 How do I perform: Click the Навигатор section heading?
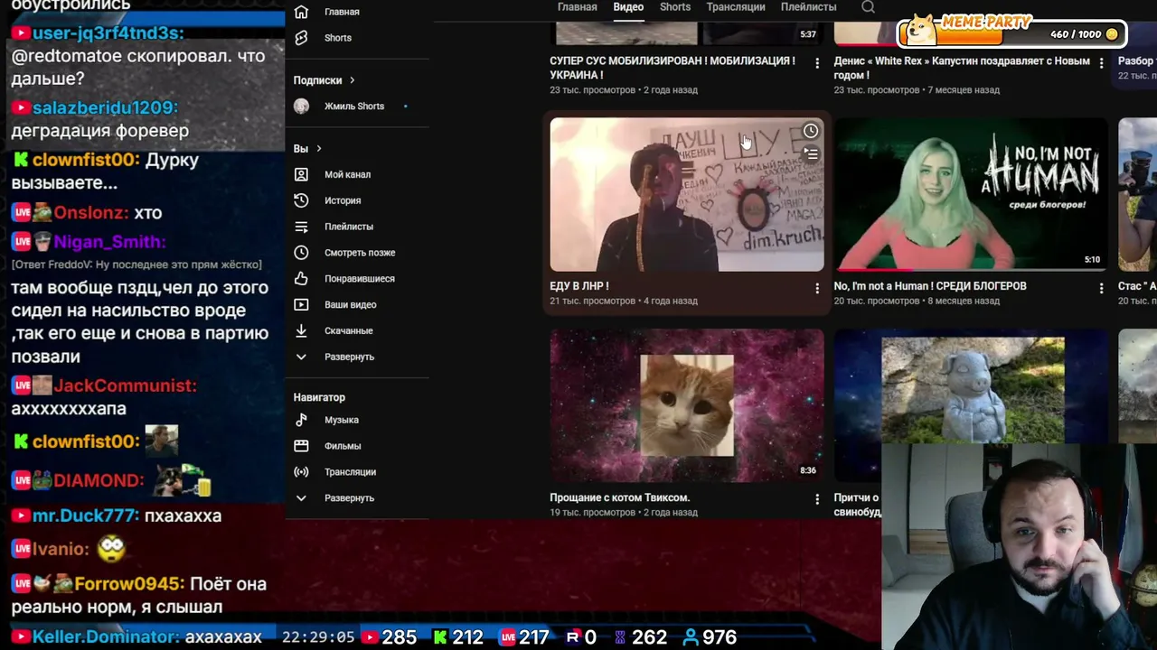tap(319, 397)
